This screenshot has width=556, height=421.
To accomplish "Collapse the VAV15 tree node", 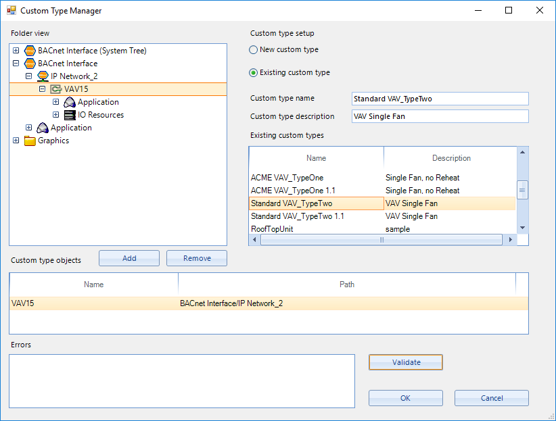I will pos(42,89).
